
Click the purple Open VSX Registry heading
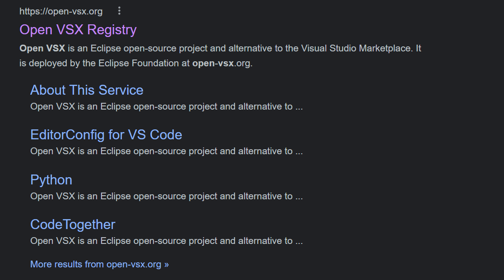(x=78, y=30)
